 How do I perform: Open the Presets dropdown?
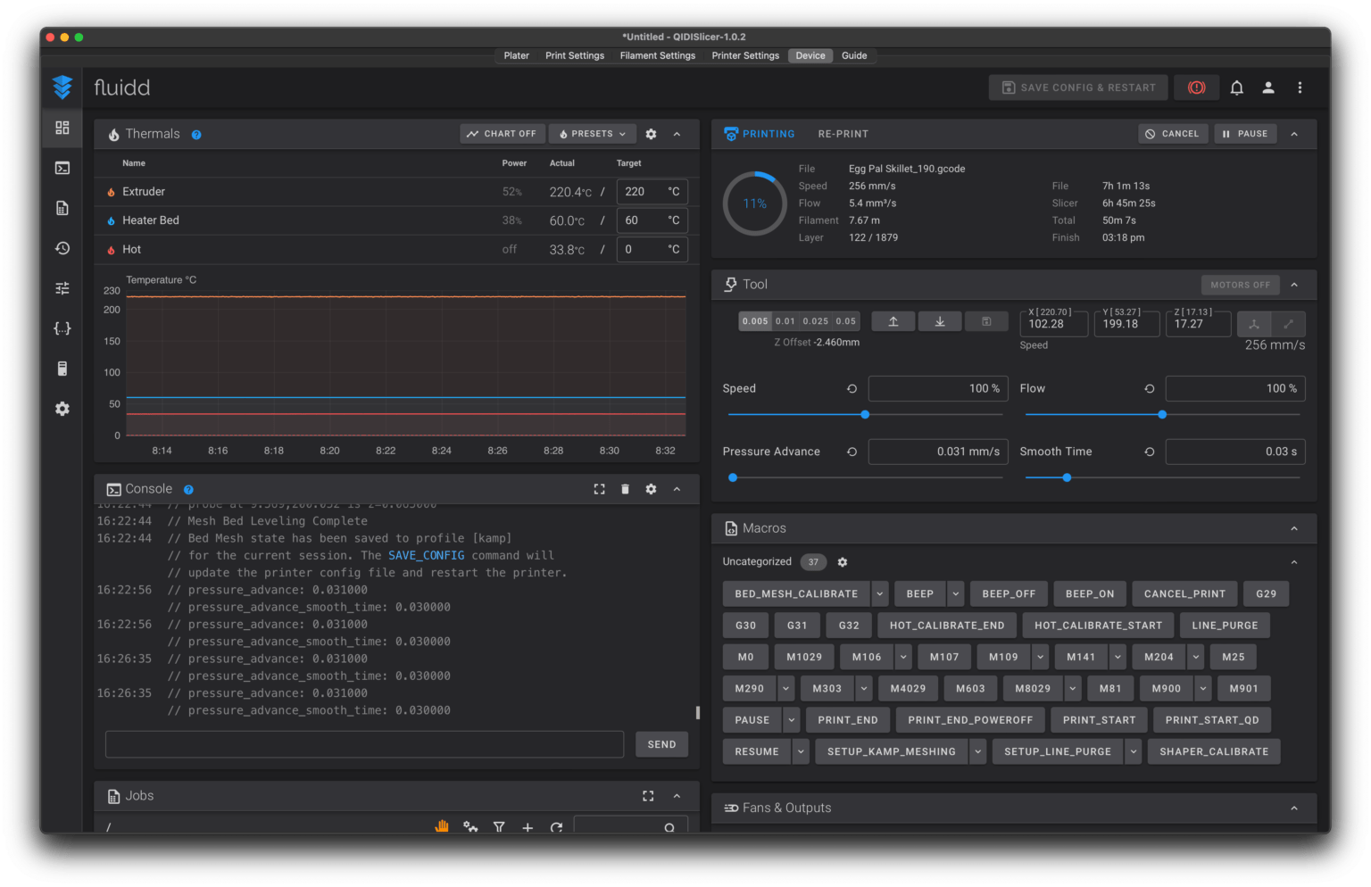(x=593, y=134)
